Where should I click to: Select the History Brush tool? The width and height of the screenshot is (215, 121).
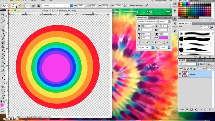click(x=3, y=50)
